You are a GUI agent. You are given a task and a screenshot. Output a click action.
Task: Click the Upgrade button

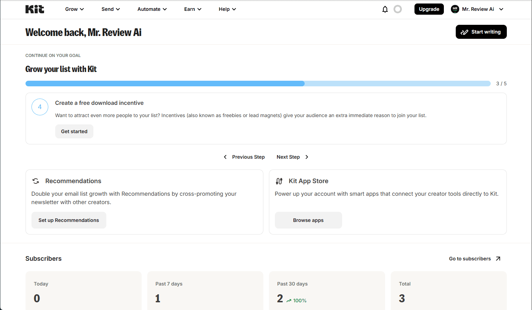(x=429, y=9)
